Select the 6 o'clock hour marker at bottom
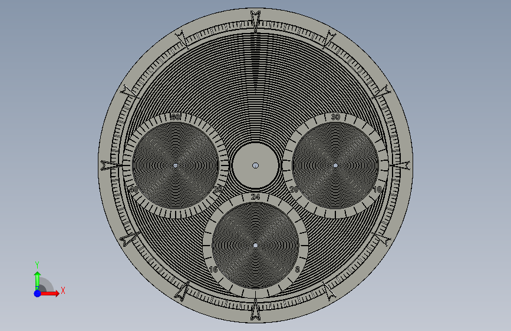 [256, 310]
